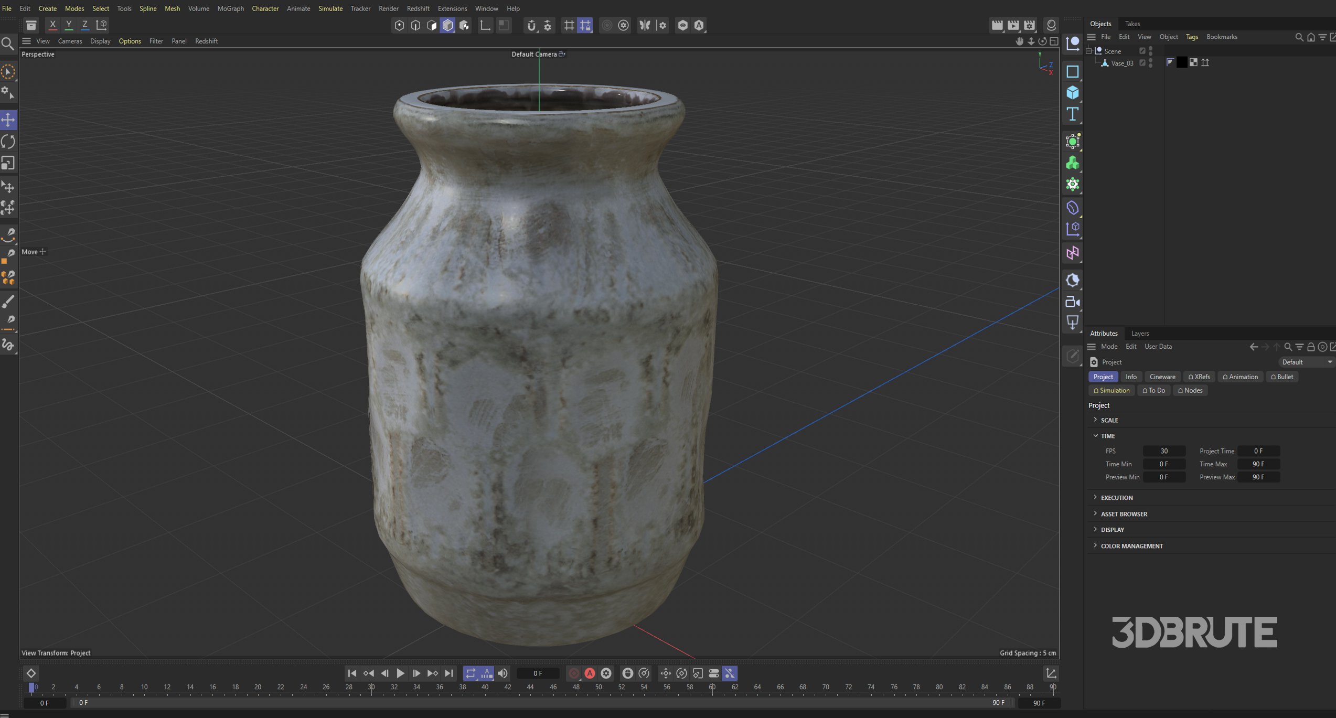Open the MoGraph menu
The height and width of the screenshot is (718, 1336).
tap(230, 8)
